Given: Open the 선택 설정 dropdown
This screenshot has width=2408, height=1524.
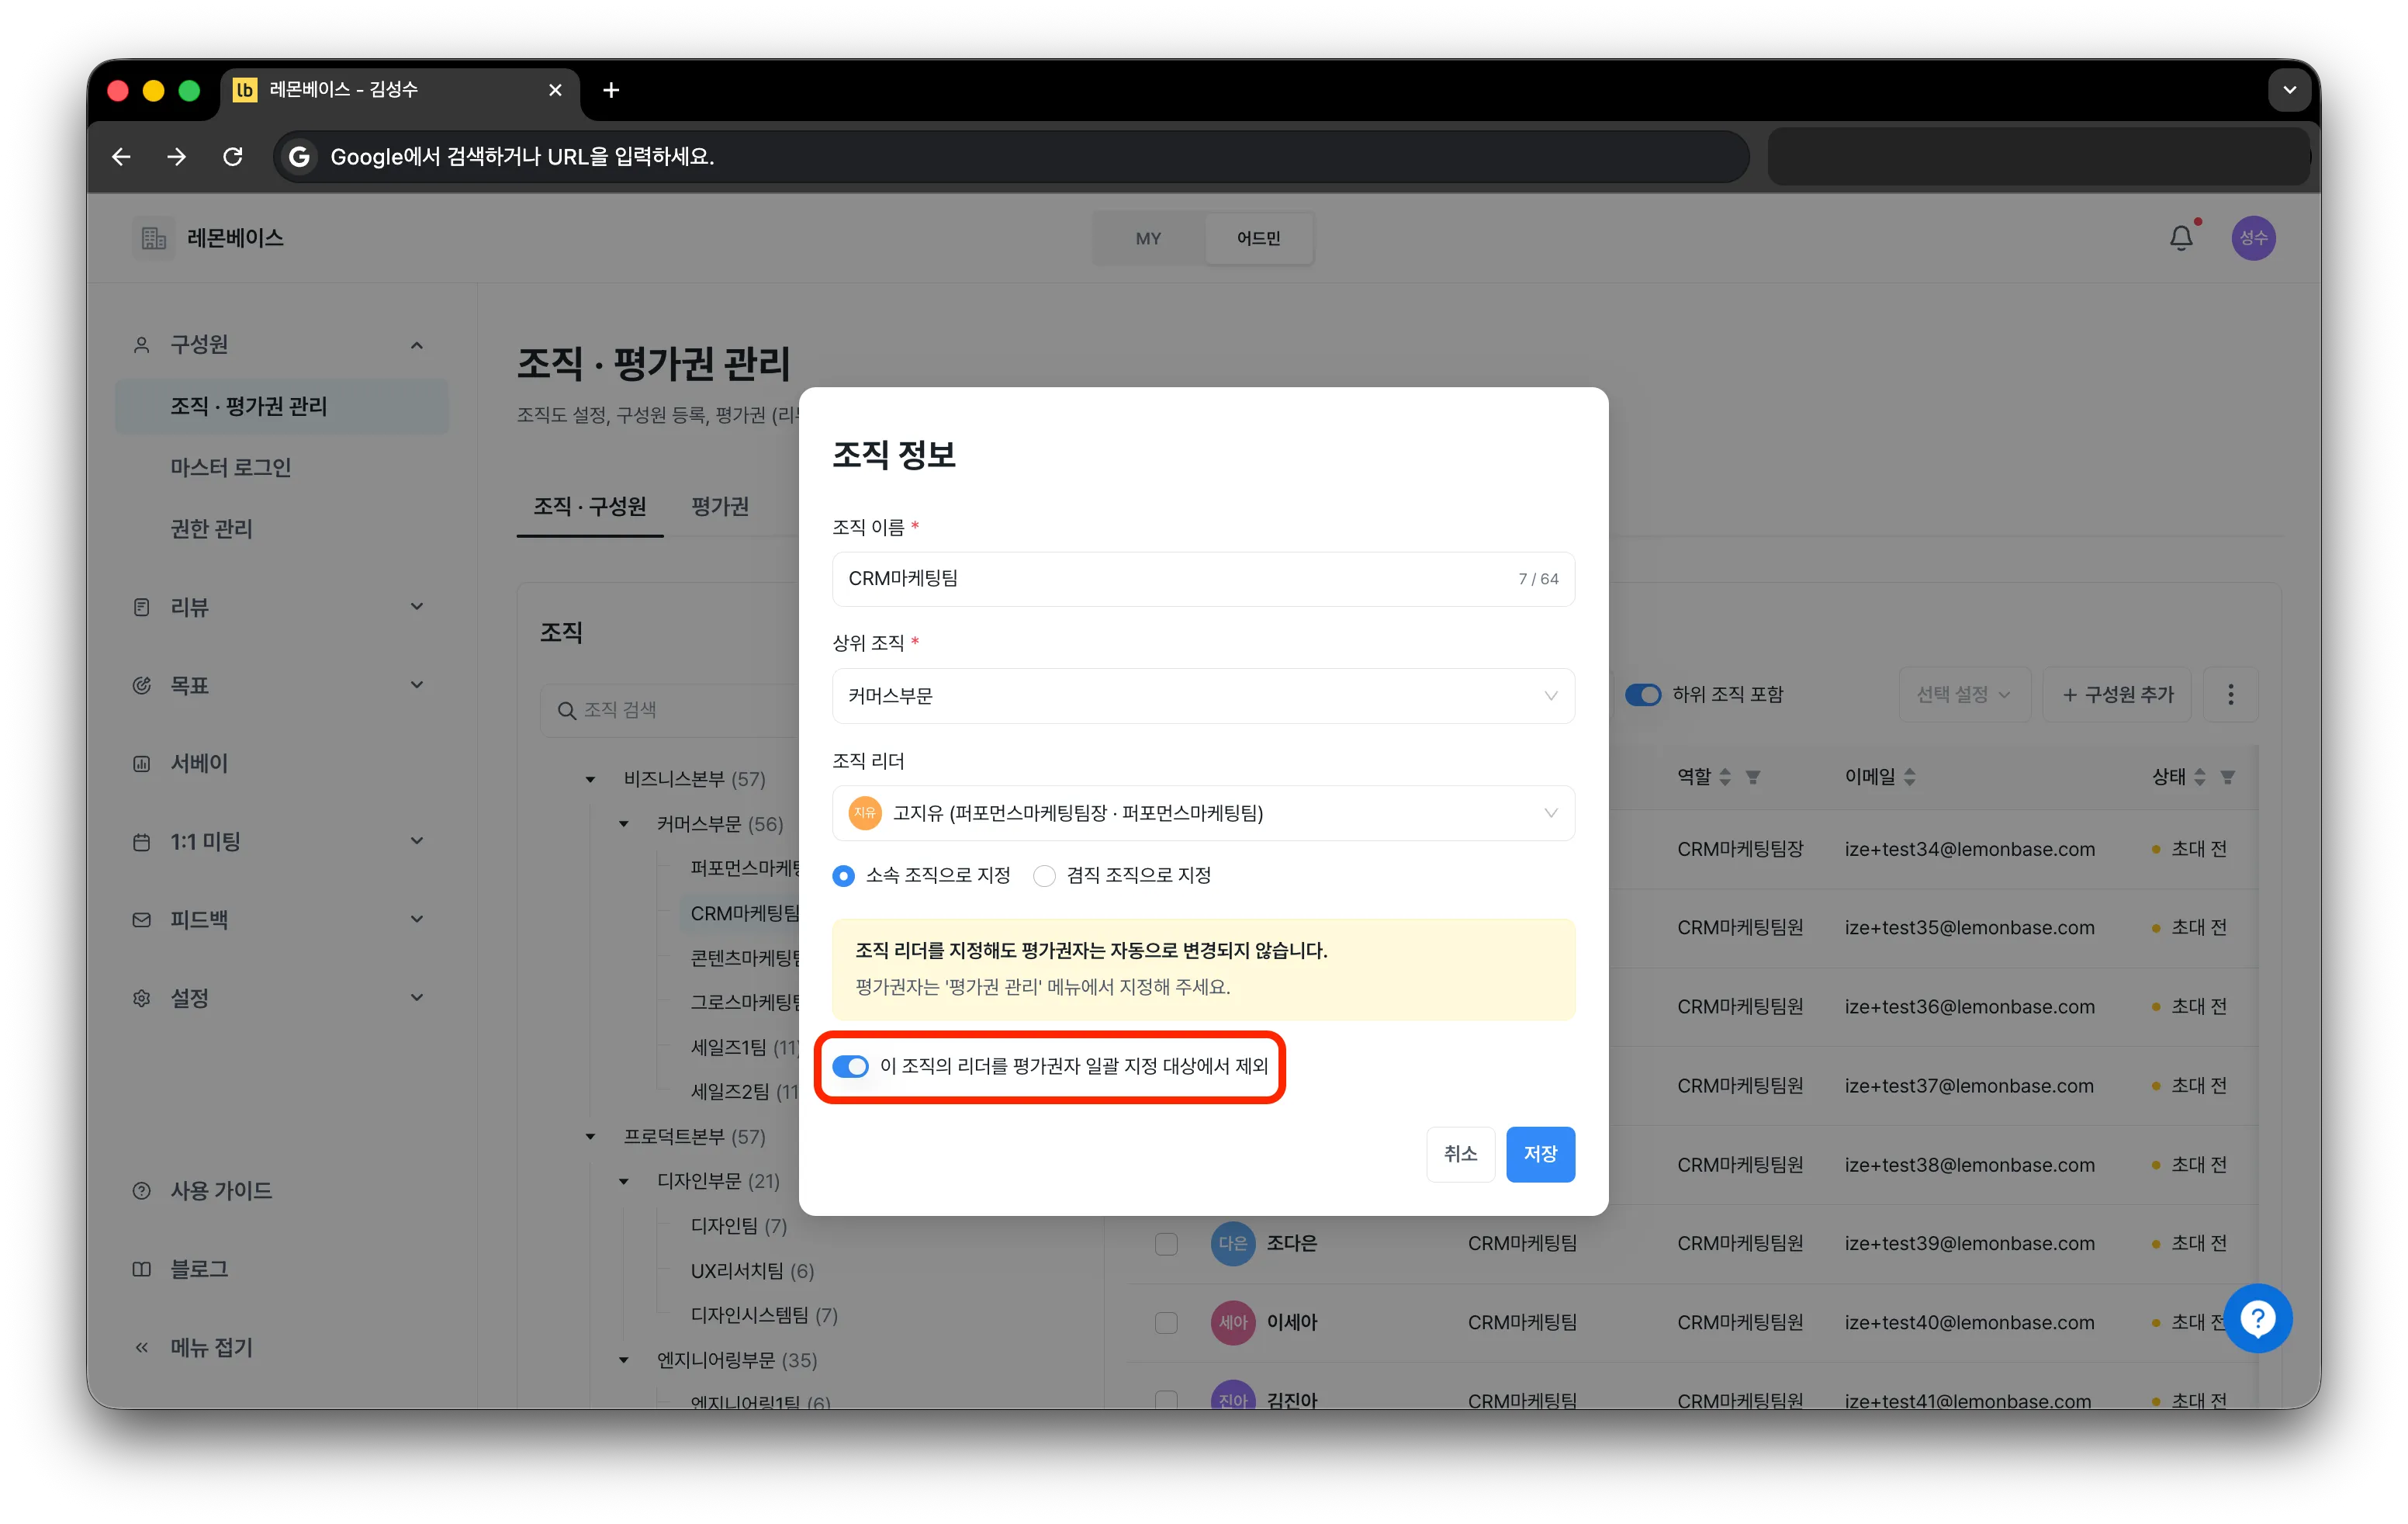Looking at the screenshot, I should tap(1964, 695).
